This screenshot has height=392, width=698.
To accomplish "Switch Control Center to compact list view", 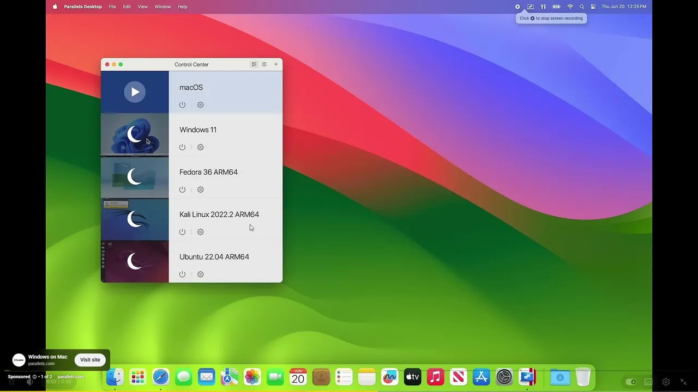I will (264, 64).
